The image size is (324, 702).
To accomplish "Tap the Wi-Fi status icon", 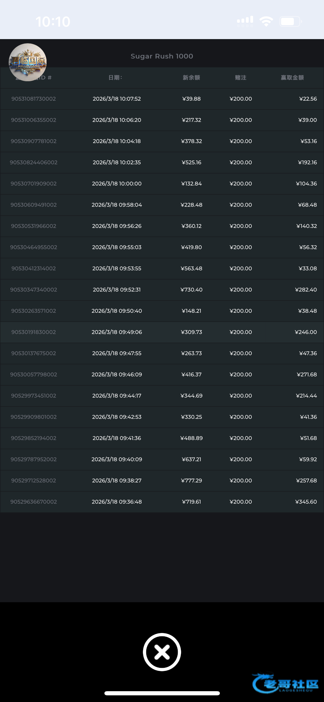I will tap(266, 21).
